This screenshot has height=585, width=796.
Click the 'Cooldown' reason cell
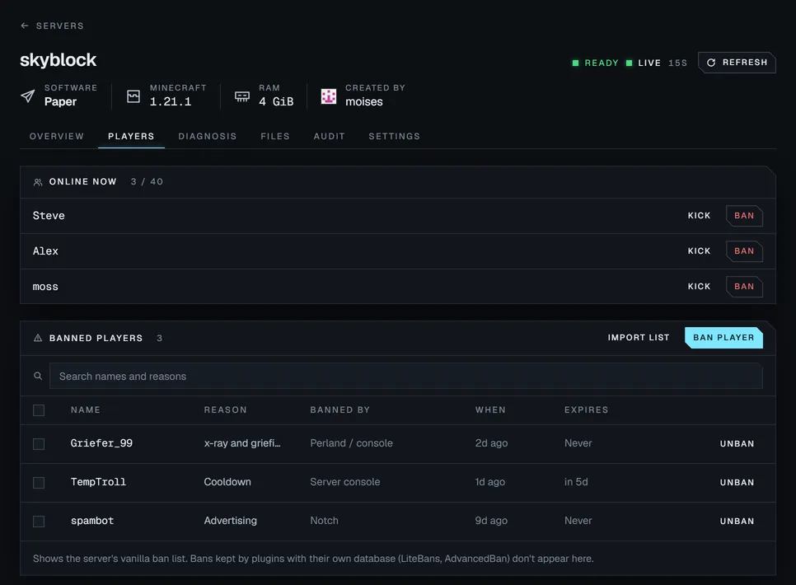coord(227,482)
